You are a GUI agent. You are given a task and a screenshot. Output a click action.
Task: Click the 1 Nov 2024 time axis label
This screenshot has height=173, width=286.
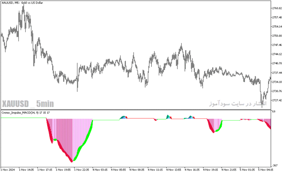coord(8,170)
